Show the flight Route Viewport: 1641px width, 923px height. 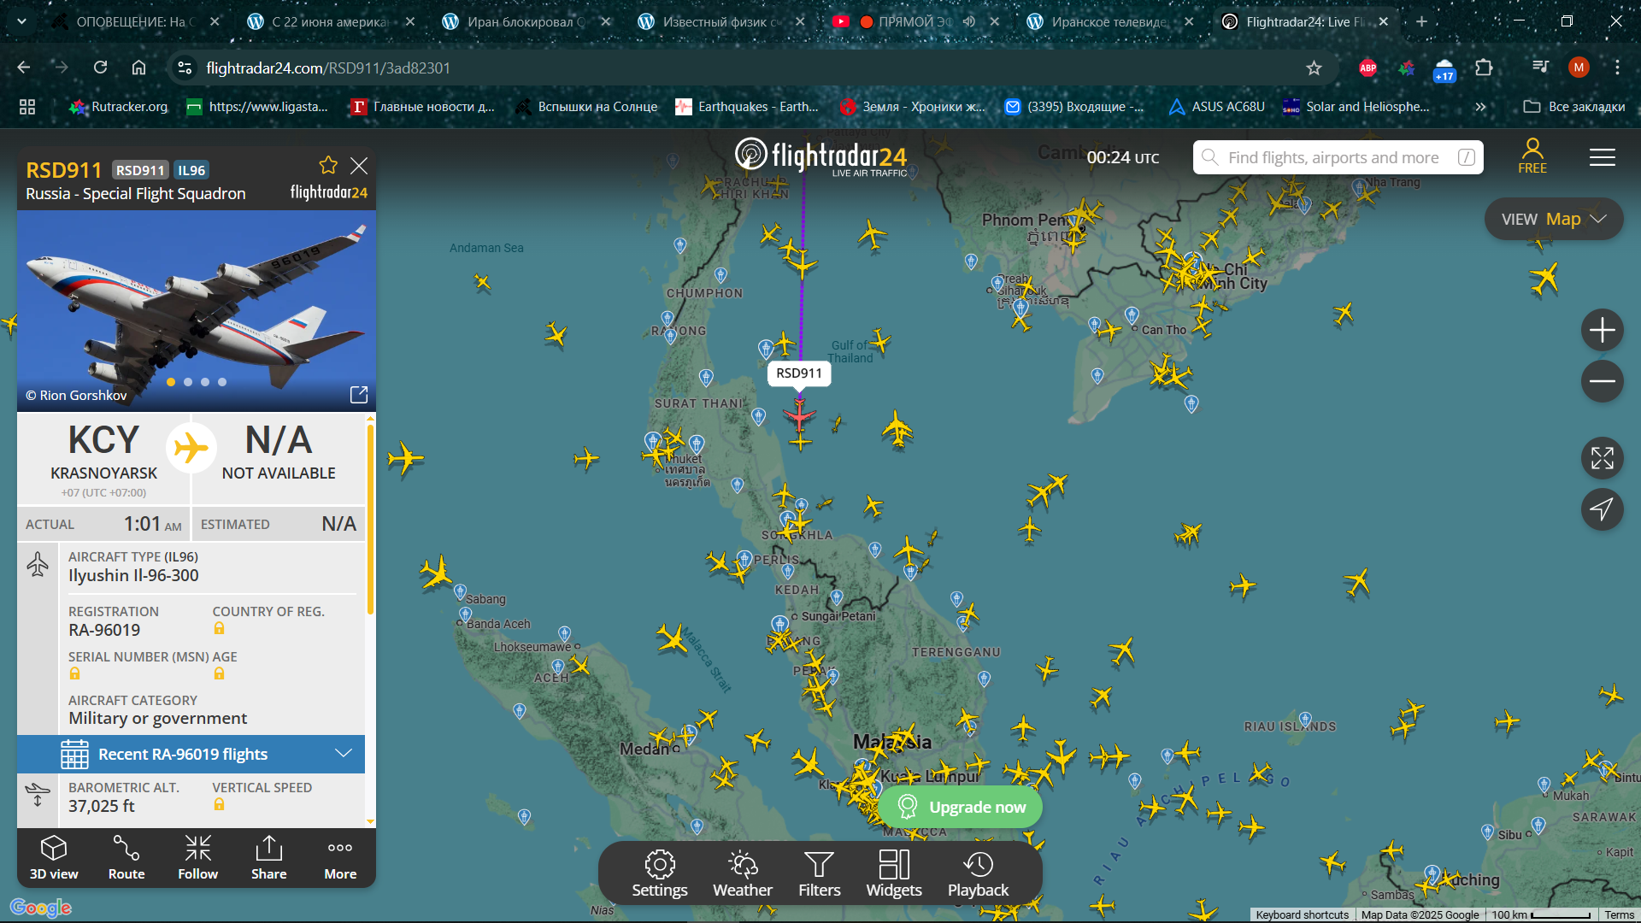coord(126,857)
